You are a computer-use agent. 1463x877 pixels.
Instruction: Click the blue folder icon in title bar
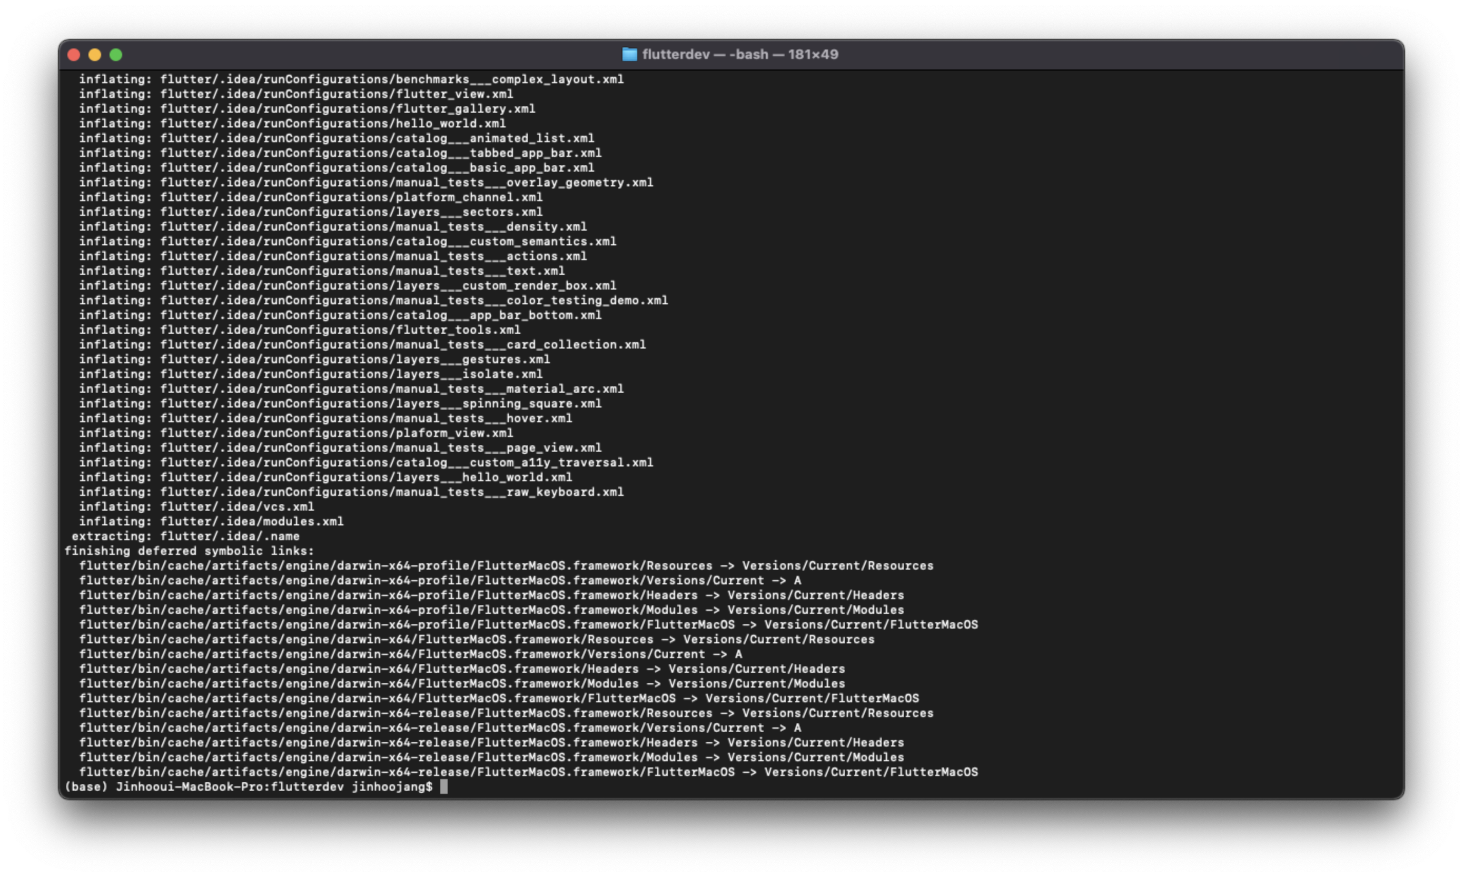629,54
